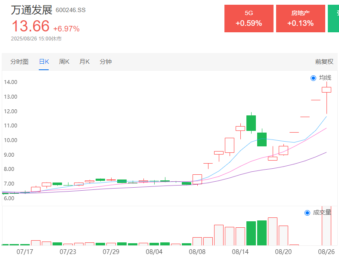Click the 08/20 date axis label
The image size is (339, 257).
click(x=283, y=252)
